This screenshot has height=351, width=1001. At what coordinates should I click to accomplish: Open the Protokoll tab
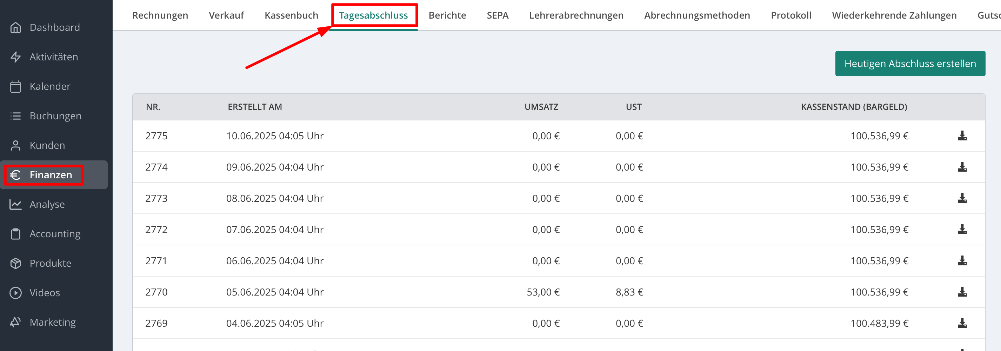pyautogui.click(x=791, y=15)
